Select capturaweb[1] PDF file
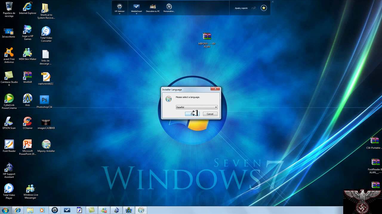This screenshot has width=382, height=214. pyautogui.click(x=46, y=78)
